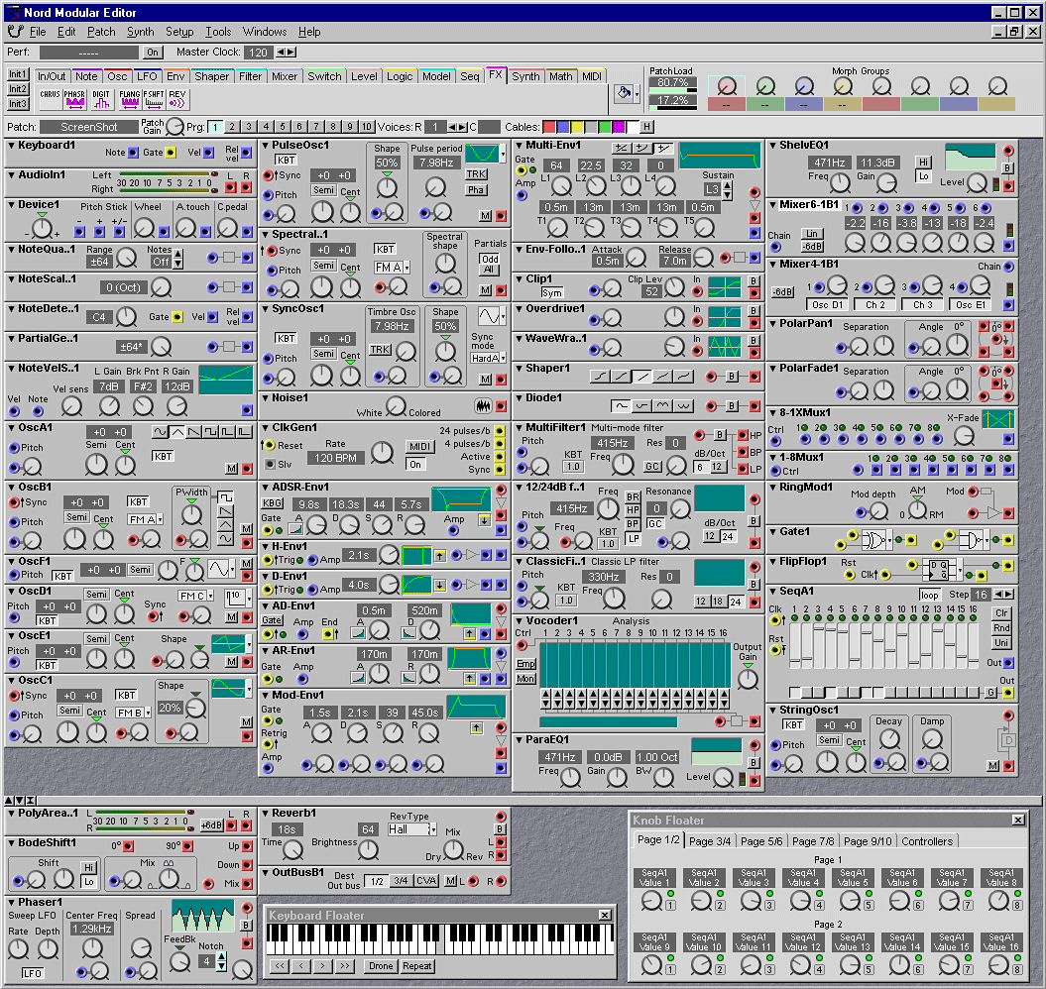Click Repeat in the Keyboard Floater
1046x989 pixels.
(x=417, y=965)
